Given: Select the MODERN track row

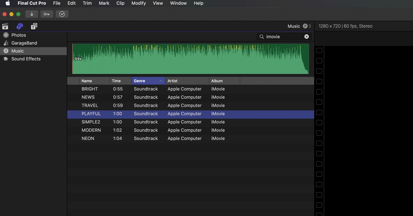Looking at the screenshot, I should (x=191, y=130).
